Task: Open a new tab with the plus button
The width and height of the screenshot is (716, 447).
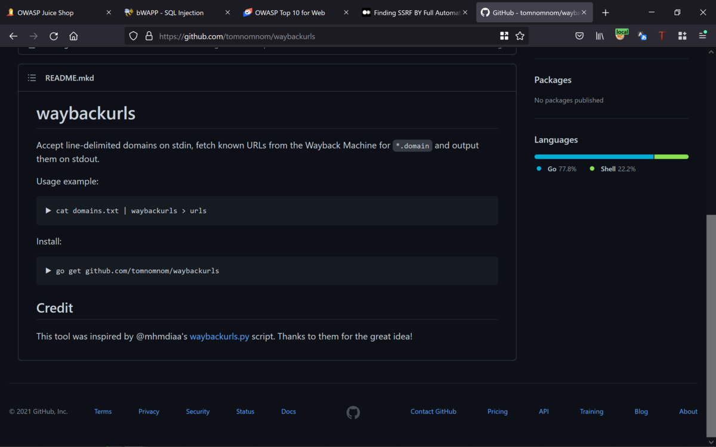Action: point(606,13)
